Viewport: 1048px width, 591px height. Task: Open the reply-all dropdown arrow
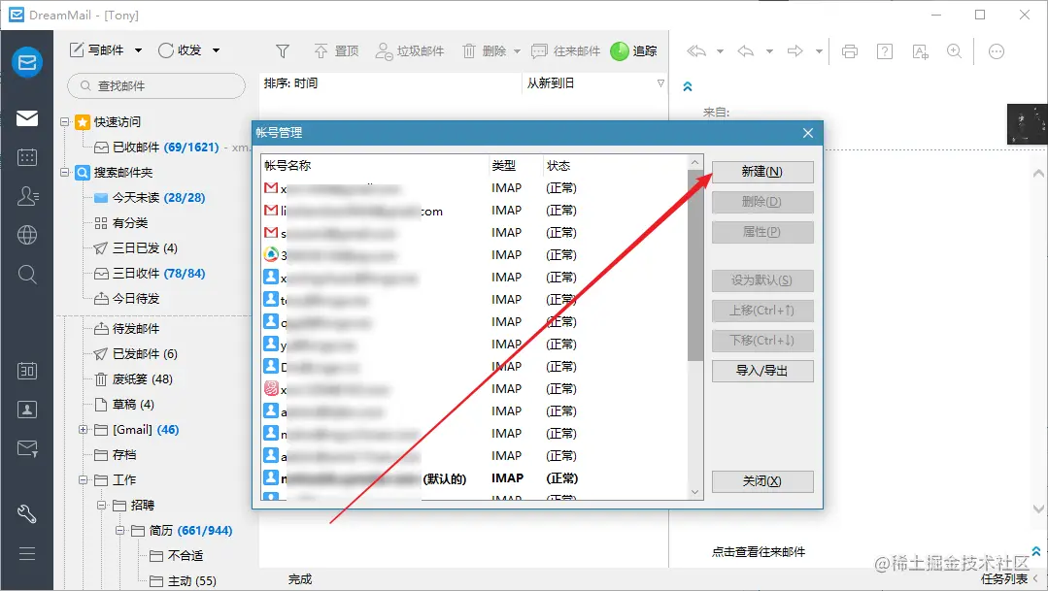point(720,50)
